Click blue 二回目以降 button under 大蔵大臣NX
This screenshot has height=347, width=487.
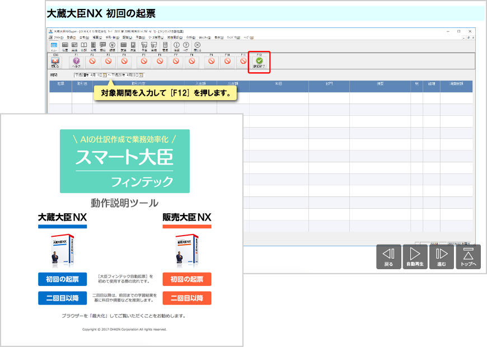pyautogui.click(x=63, y=298)
